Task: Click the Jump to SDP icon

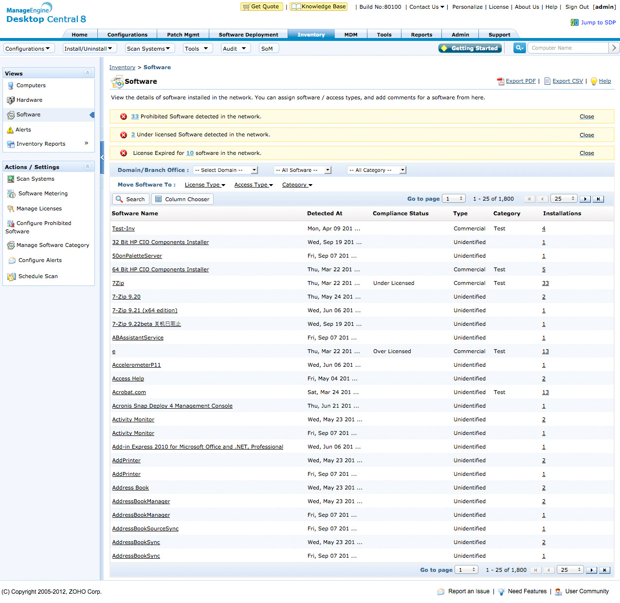Action: (575, 22)
